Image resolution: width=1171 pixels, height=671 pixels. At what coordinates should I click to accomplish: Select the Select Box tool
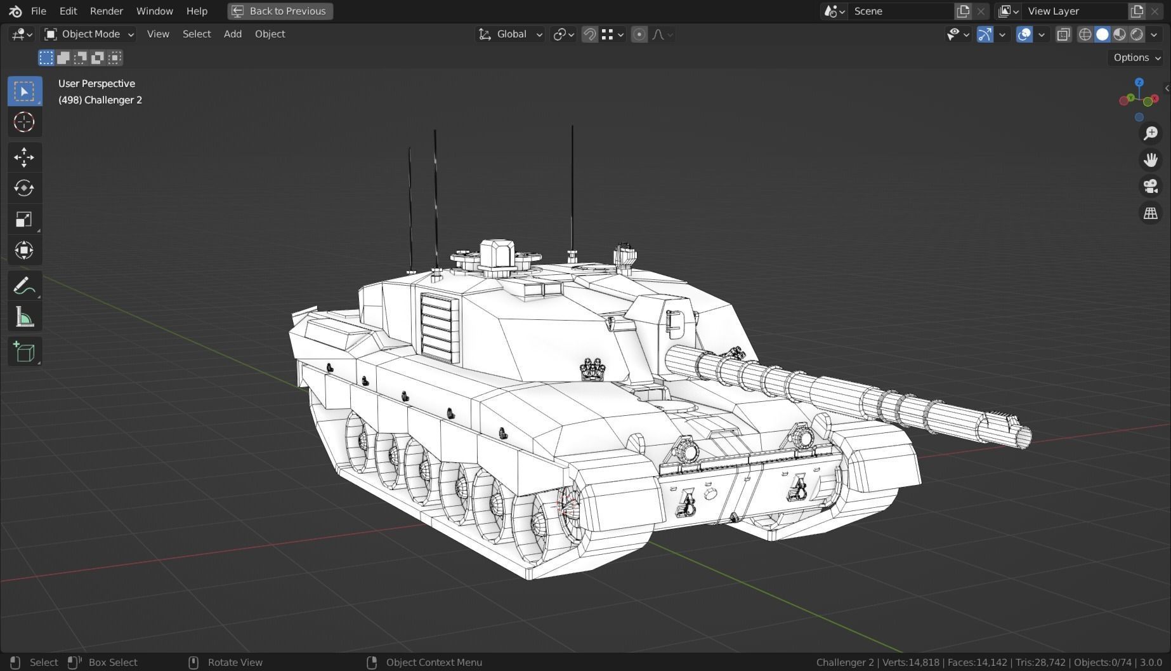coord(25,91)
